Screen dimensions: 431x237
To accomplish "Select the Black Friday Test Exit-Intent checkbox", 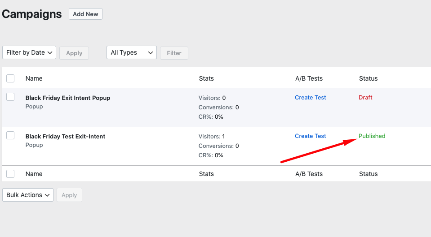I will point(10,135).
